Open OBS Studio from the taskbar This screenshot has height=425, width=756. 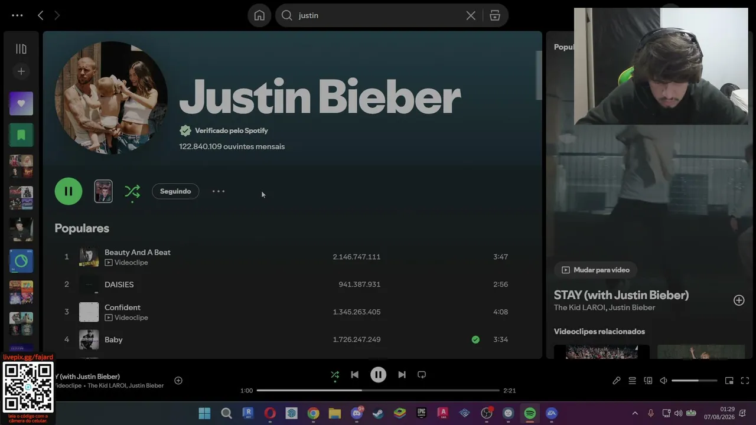point(487,413)
